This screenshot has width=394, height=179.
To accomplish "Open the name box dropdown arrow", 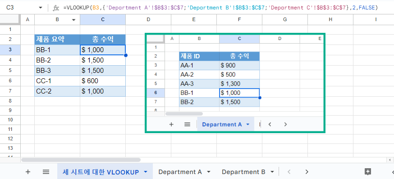I will click(x=41, y=8).
